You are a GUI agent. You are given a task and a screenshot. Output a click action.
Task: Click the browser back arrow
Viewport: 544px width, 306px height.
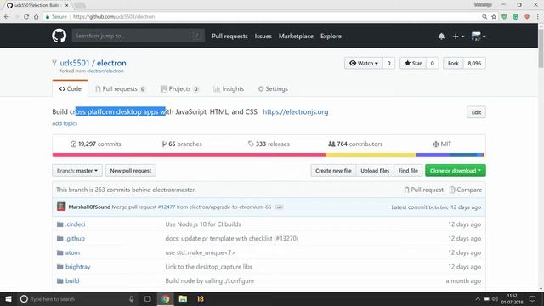tap(7, 17)
